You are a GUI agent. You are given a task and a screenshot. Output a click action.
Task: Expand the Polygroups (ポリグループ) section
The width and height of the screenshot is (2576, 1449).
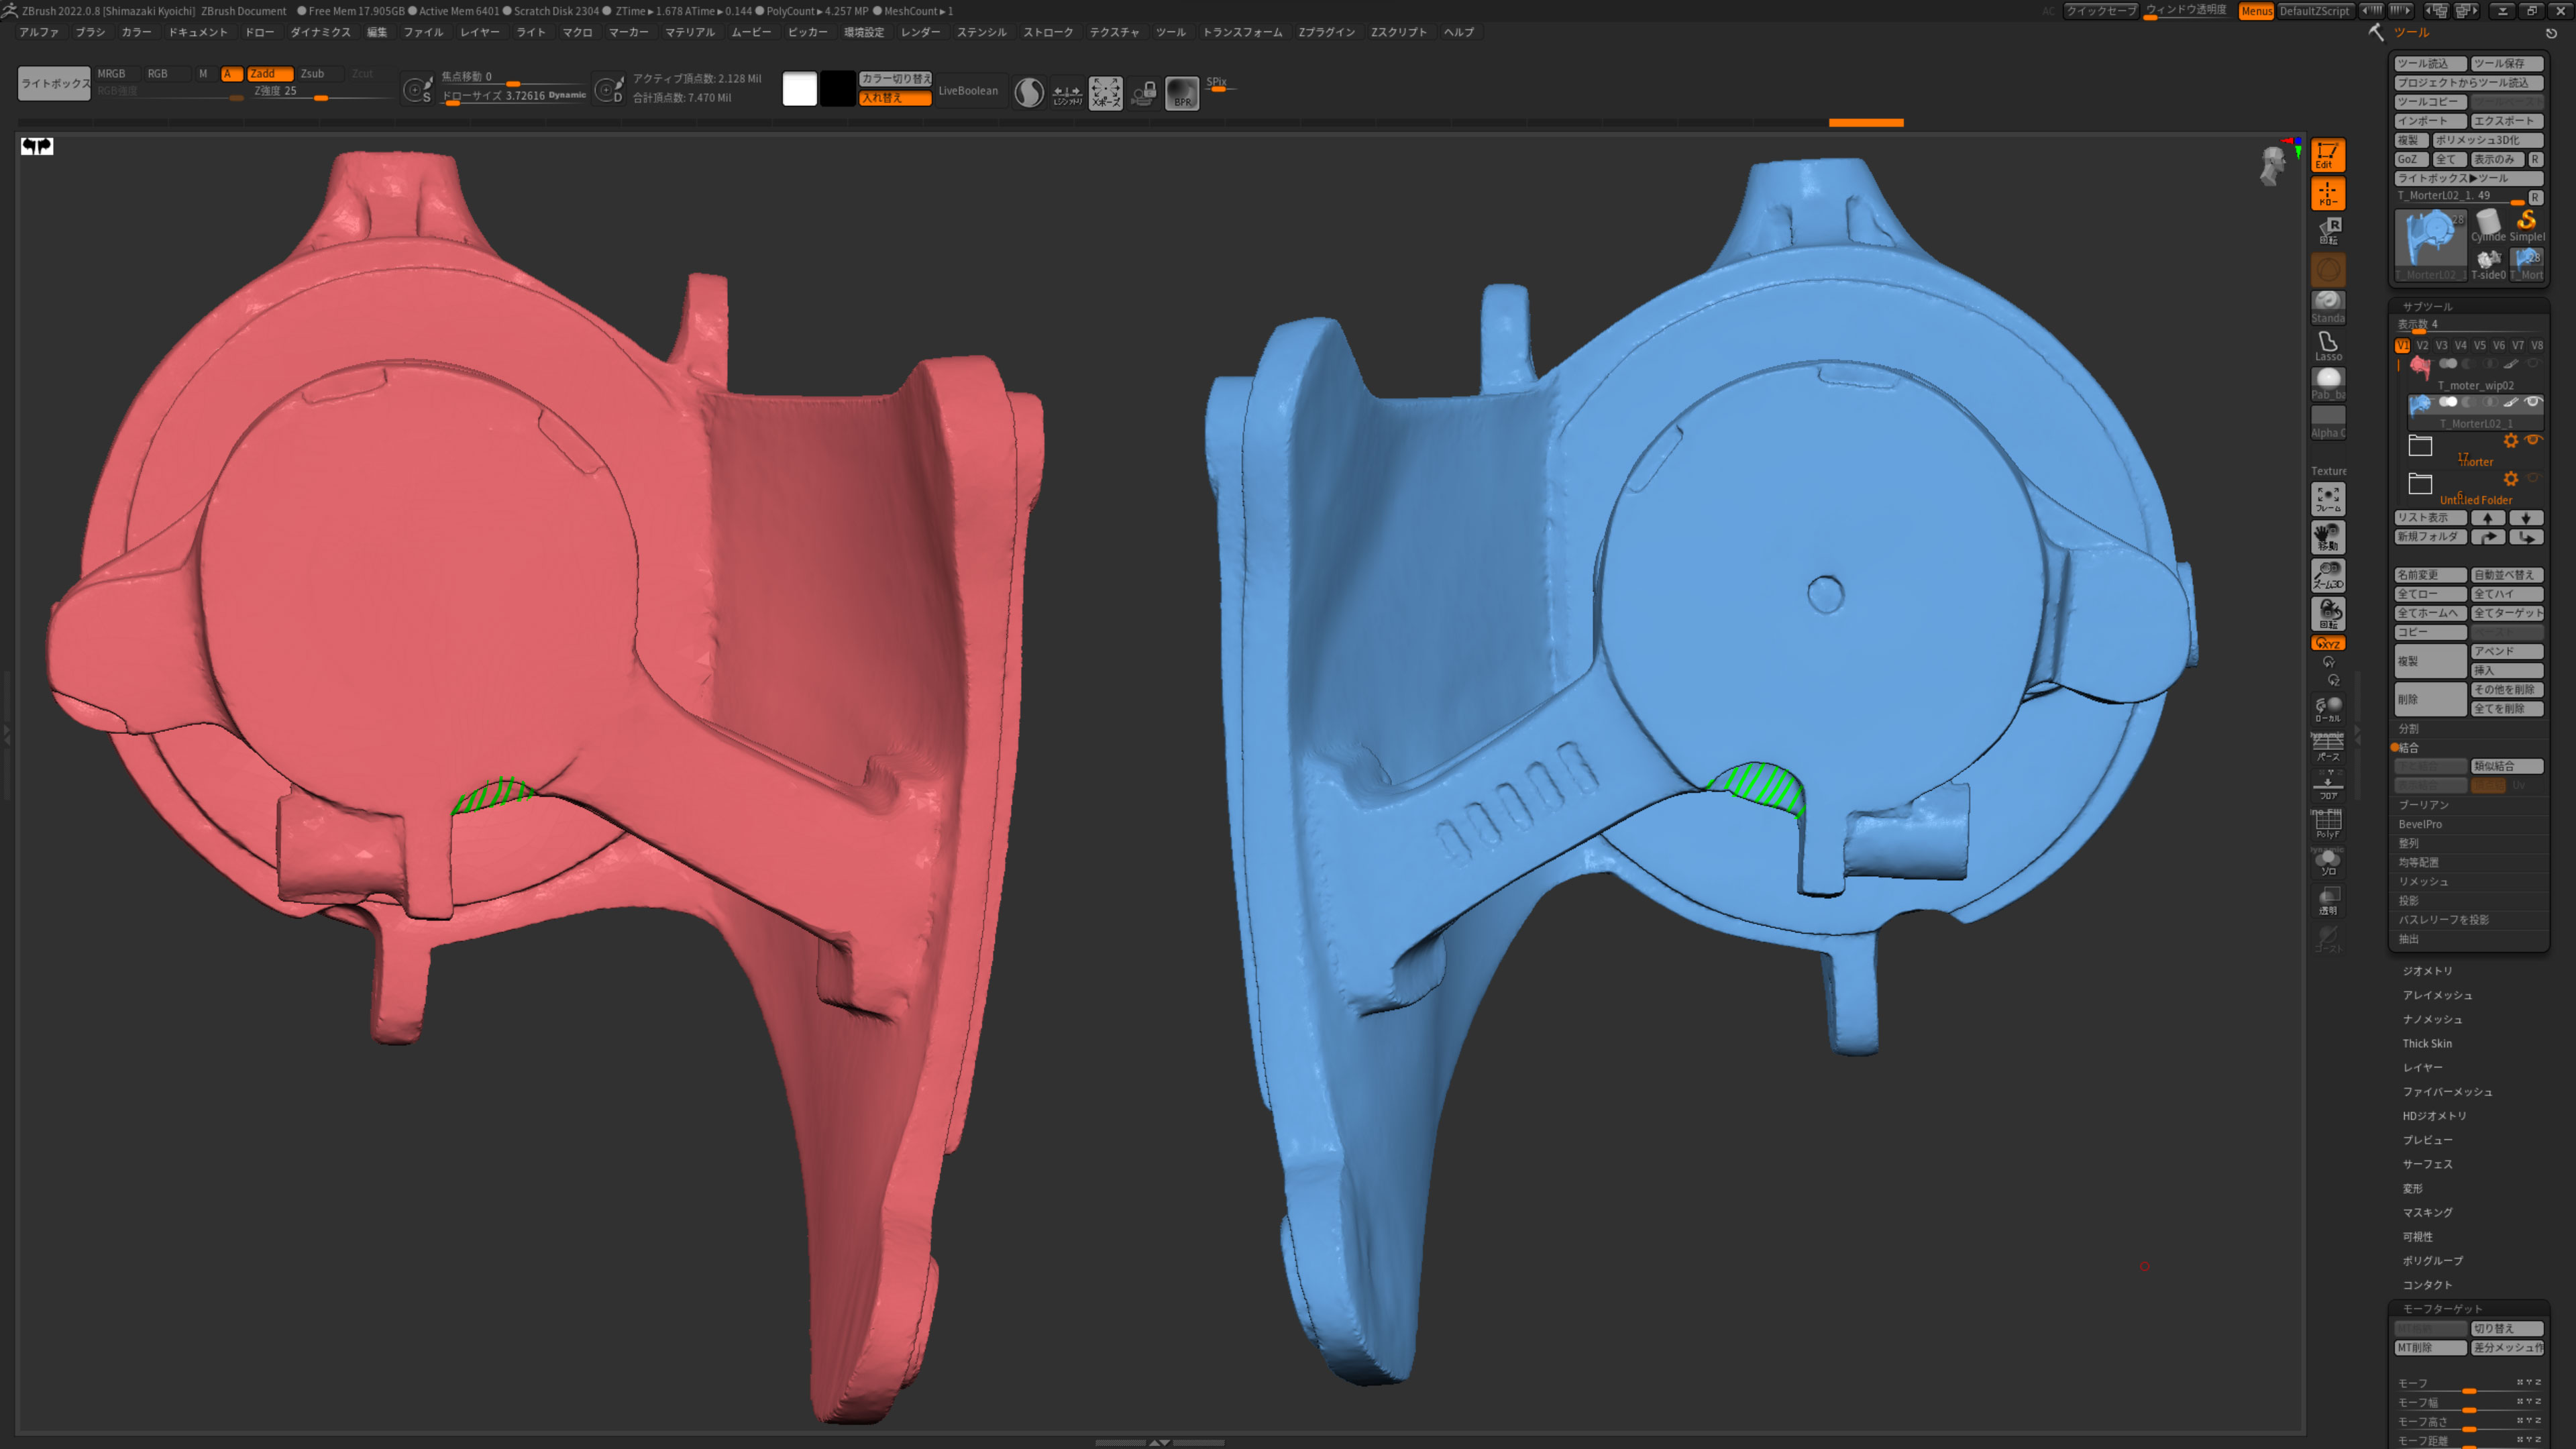(2432, 1260)
